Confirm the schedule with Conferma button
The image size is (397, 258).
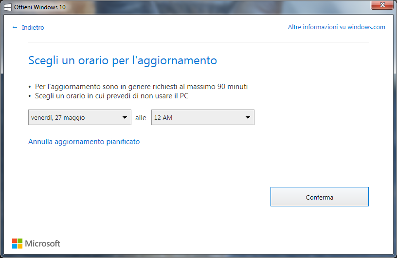point(320,197)
